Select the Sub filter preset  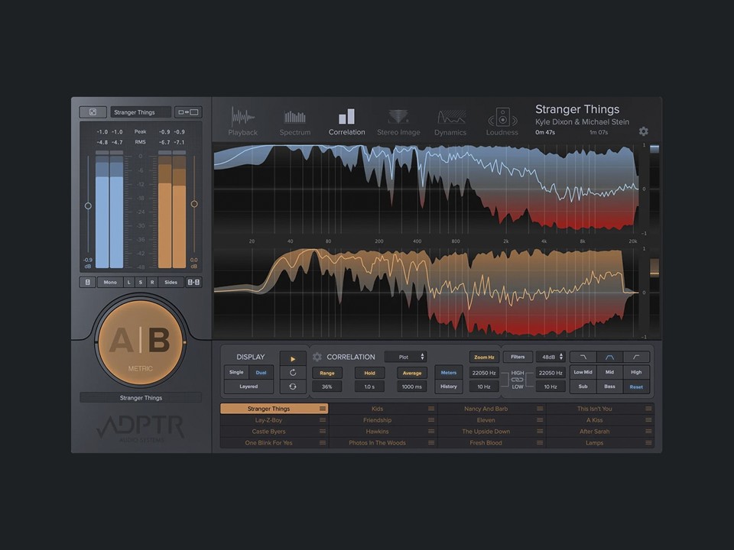click(583, 387)
